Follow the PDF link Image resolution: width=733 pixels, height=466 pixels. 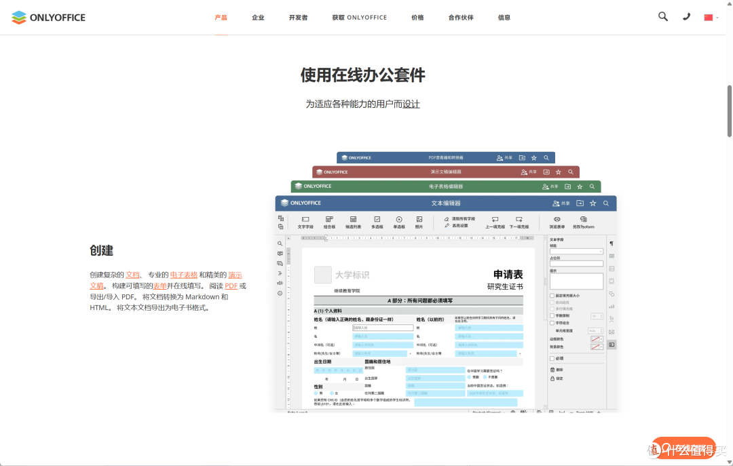[231, 286]
